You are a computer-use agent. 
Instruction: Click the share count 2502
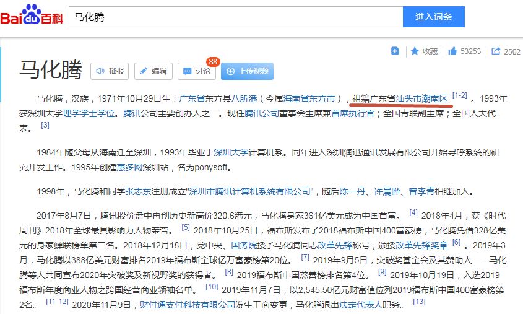coord(512,52)
